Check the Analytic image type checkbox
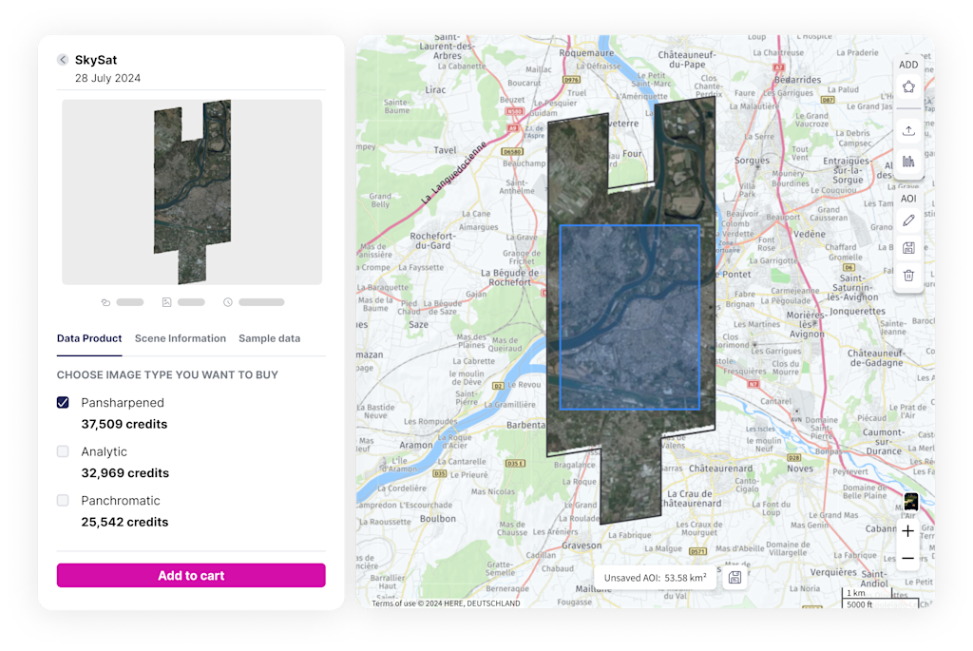The image size is (973, 651). [x=63, y=451]
